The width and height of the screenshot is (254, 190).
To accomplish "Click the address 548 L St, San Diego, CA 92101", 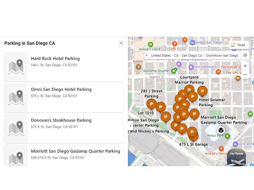I will [x=54, y=65].
